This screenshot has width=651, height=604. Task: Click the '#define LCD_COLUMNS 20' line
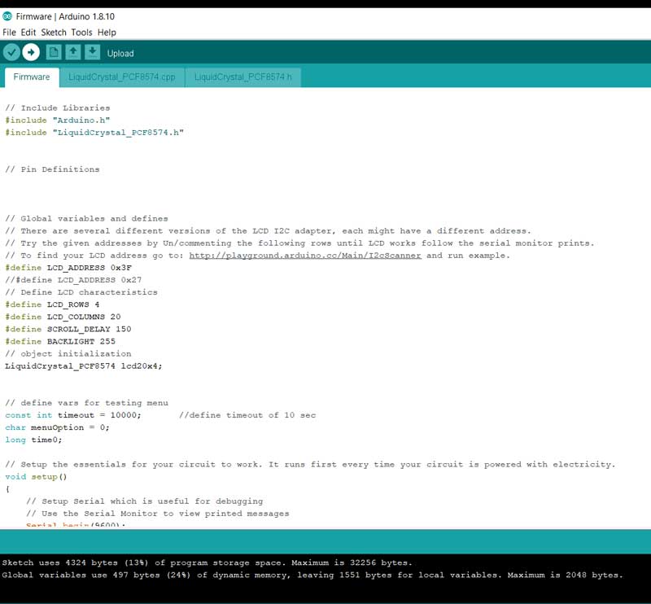[63, 317]
